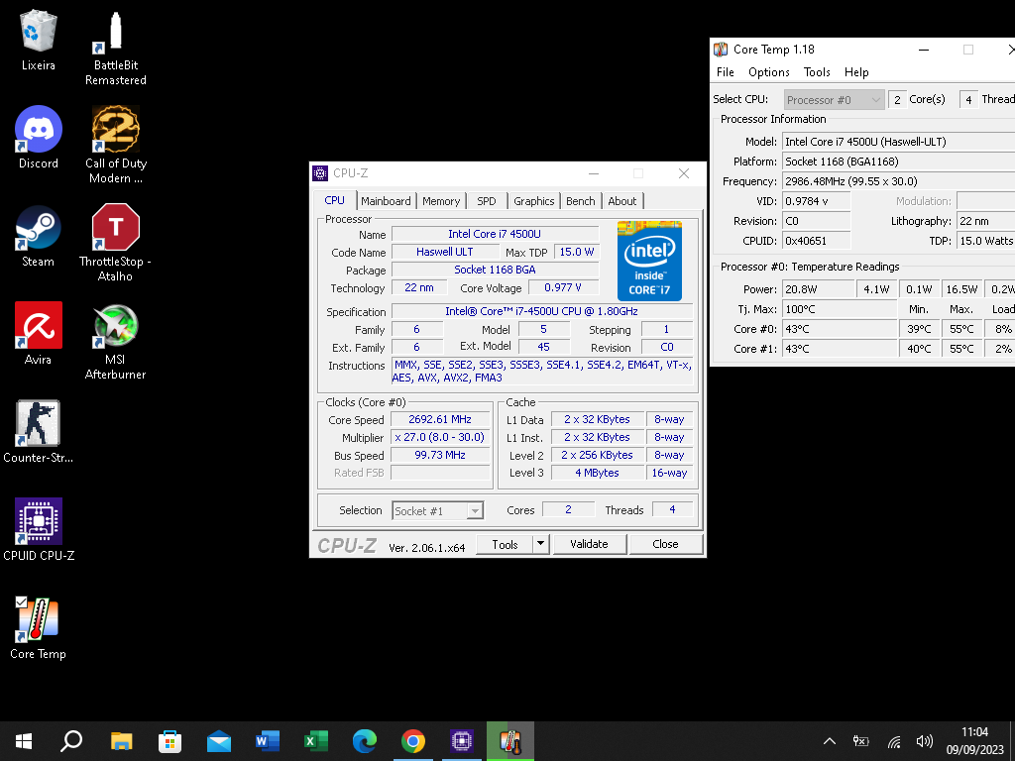Open clock and date flyout

coord(974,741)
